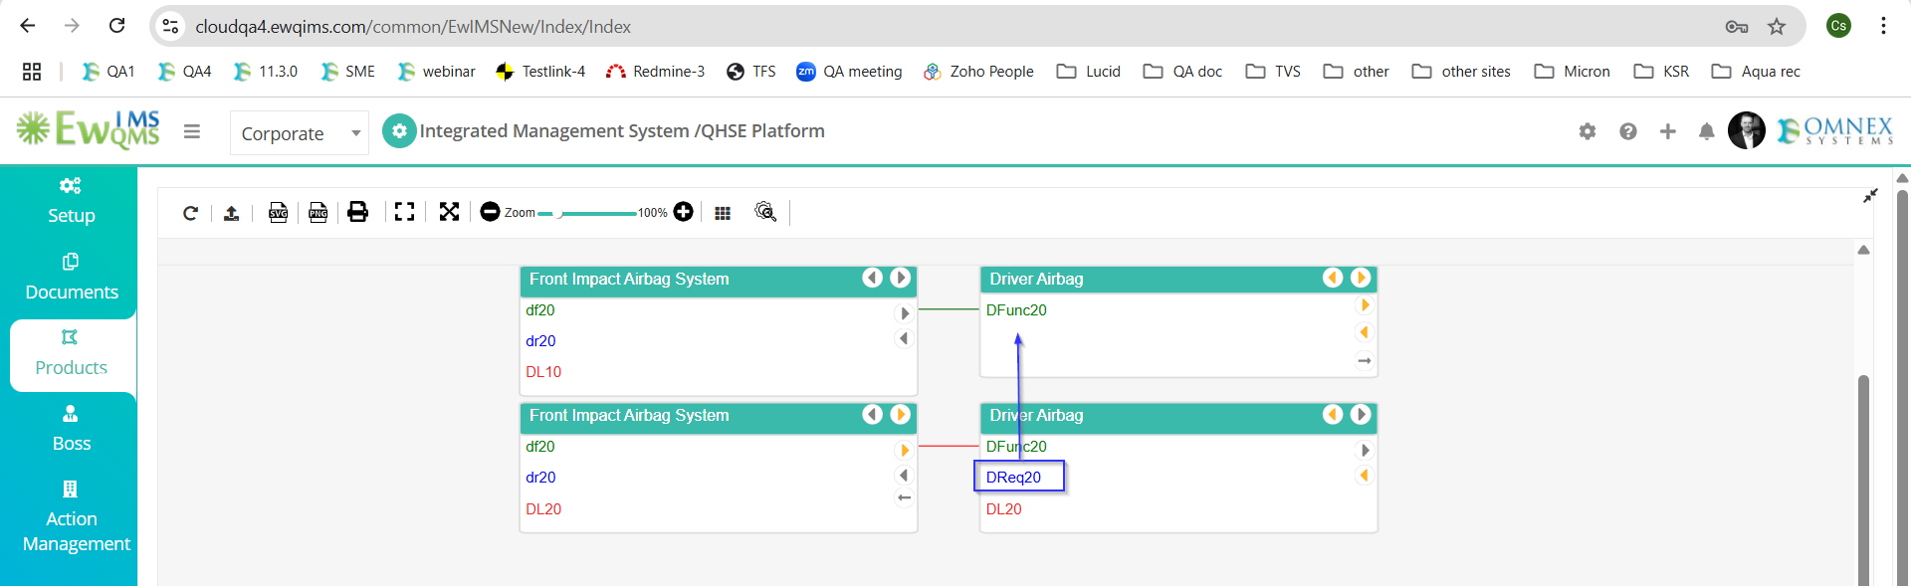The width and height of the screenshot is (1911, 586).
Task: Click the DL10 failure entry
Action: point(543,372)
